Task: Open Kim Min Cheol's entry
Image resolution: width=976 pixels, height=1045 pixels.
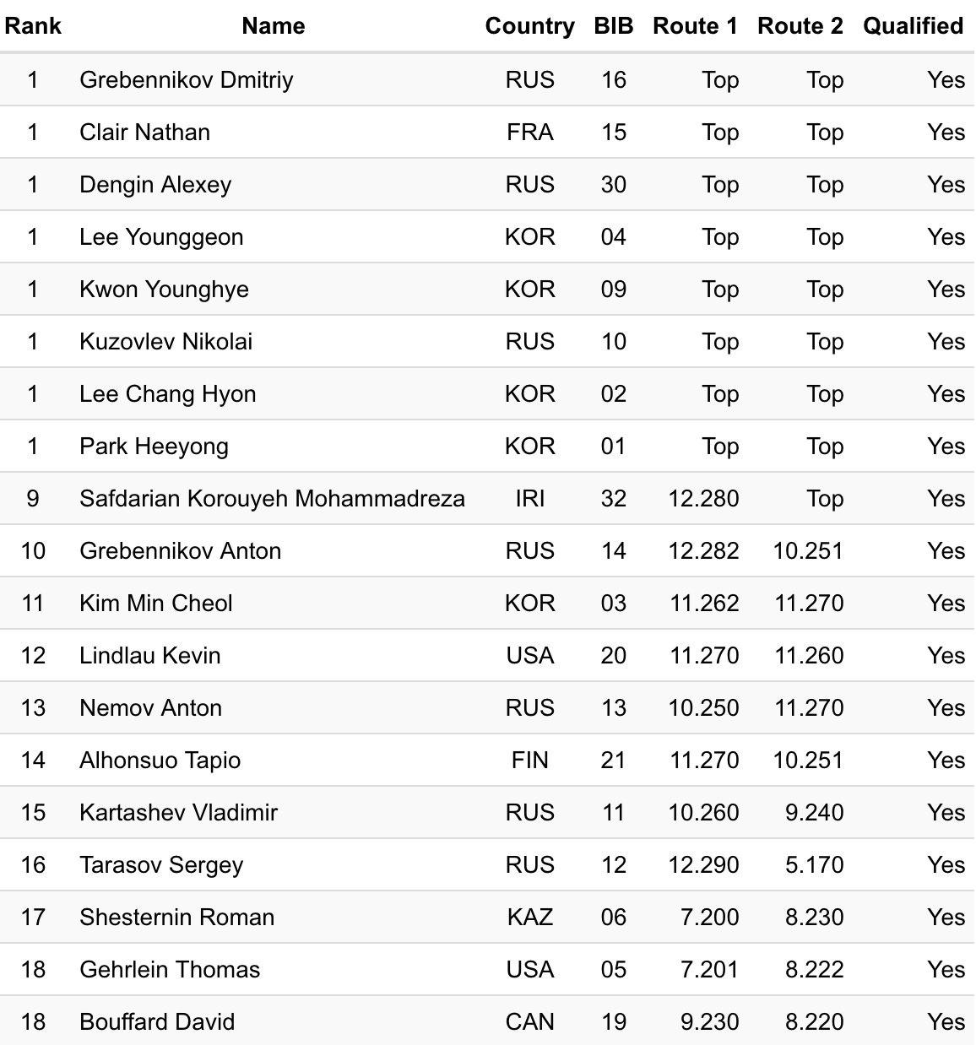Action: 156,604
